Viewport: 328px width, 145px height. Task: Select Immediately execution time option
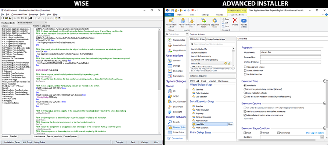point(245,86)
